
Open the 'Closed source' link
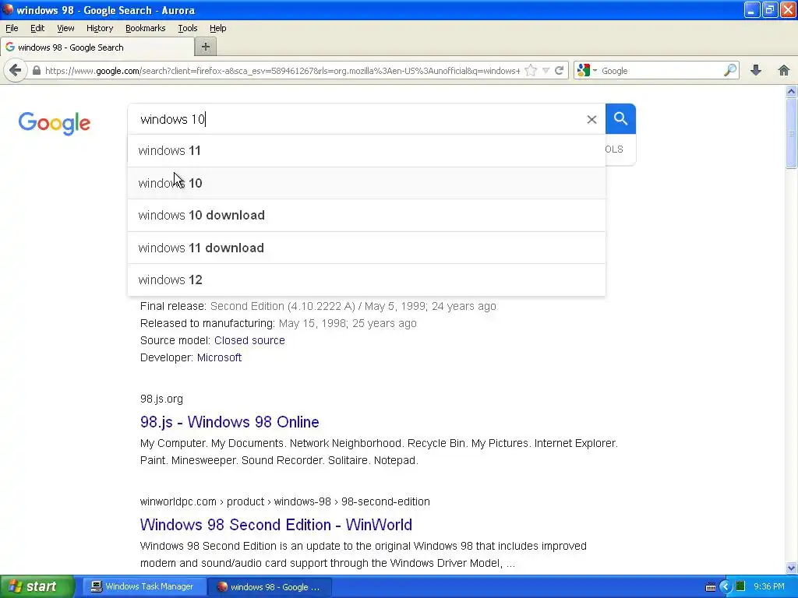point(249,340)
